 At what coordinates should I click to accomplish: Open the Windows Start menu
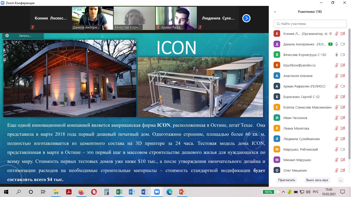(6, 192)
